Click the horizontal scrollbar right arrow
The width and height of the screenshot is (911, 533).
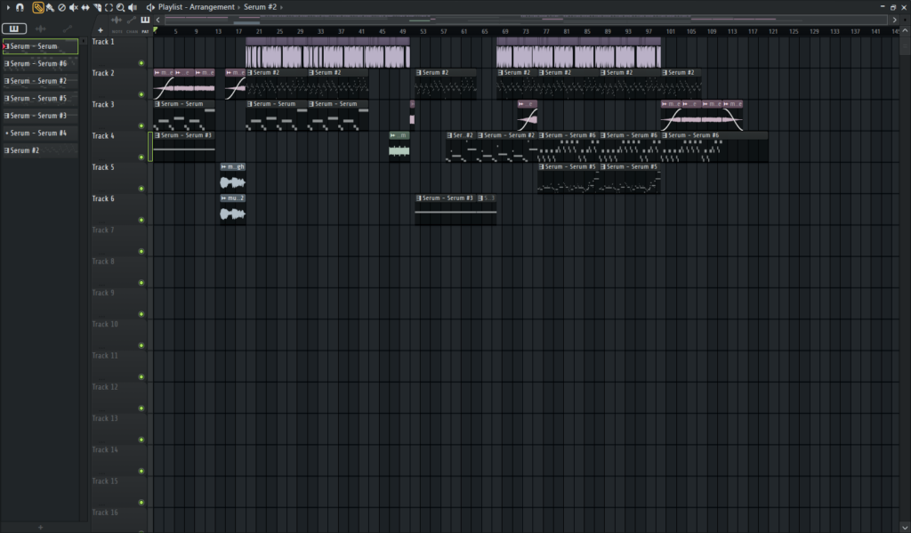pos(894,19)
